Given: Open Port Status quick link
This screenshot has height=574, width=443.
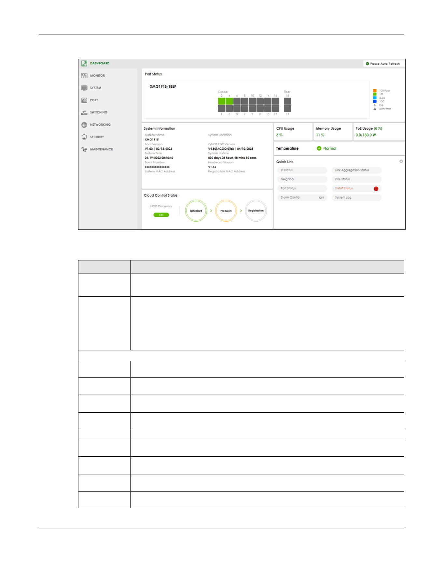Looking at the screenshot, I should (302, 188).
